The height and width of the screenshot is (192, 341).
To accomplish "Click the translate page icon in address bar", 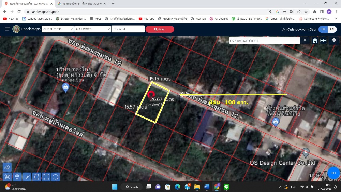I will point(292,12).
